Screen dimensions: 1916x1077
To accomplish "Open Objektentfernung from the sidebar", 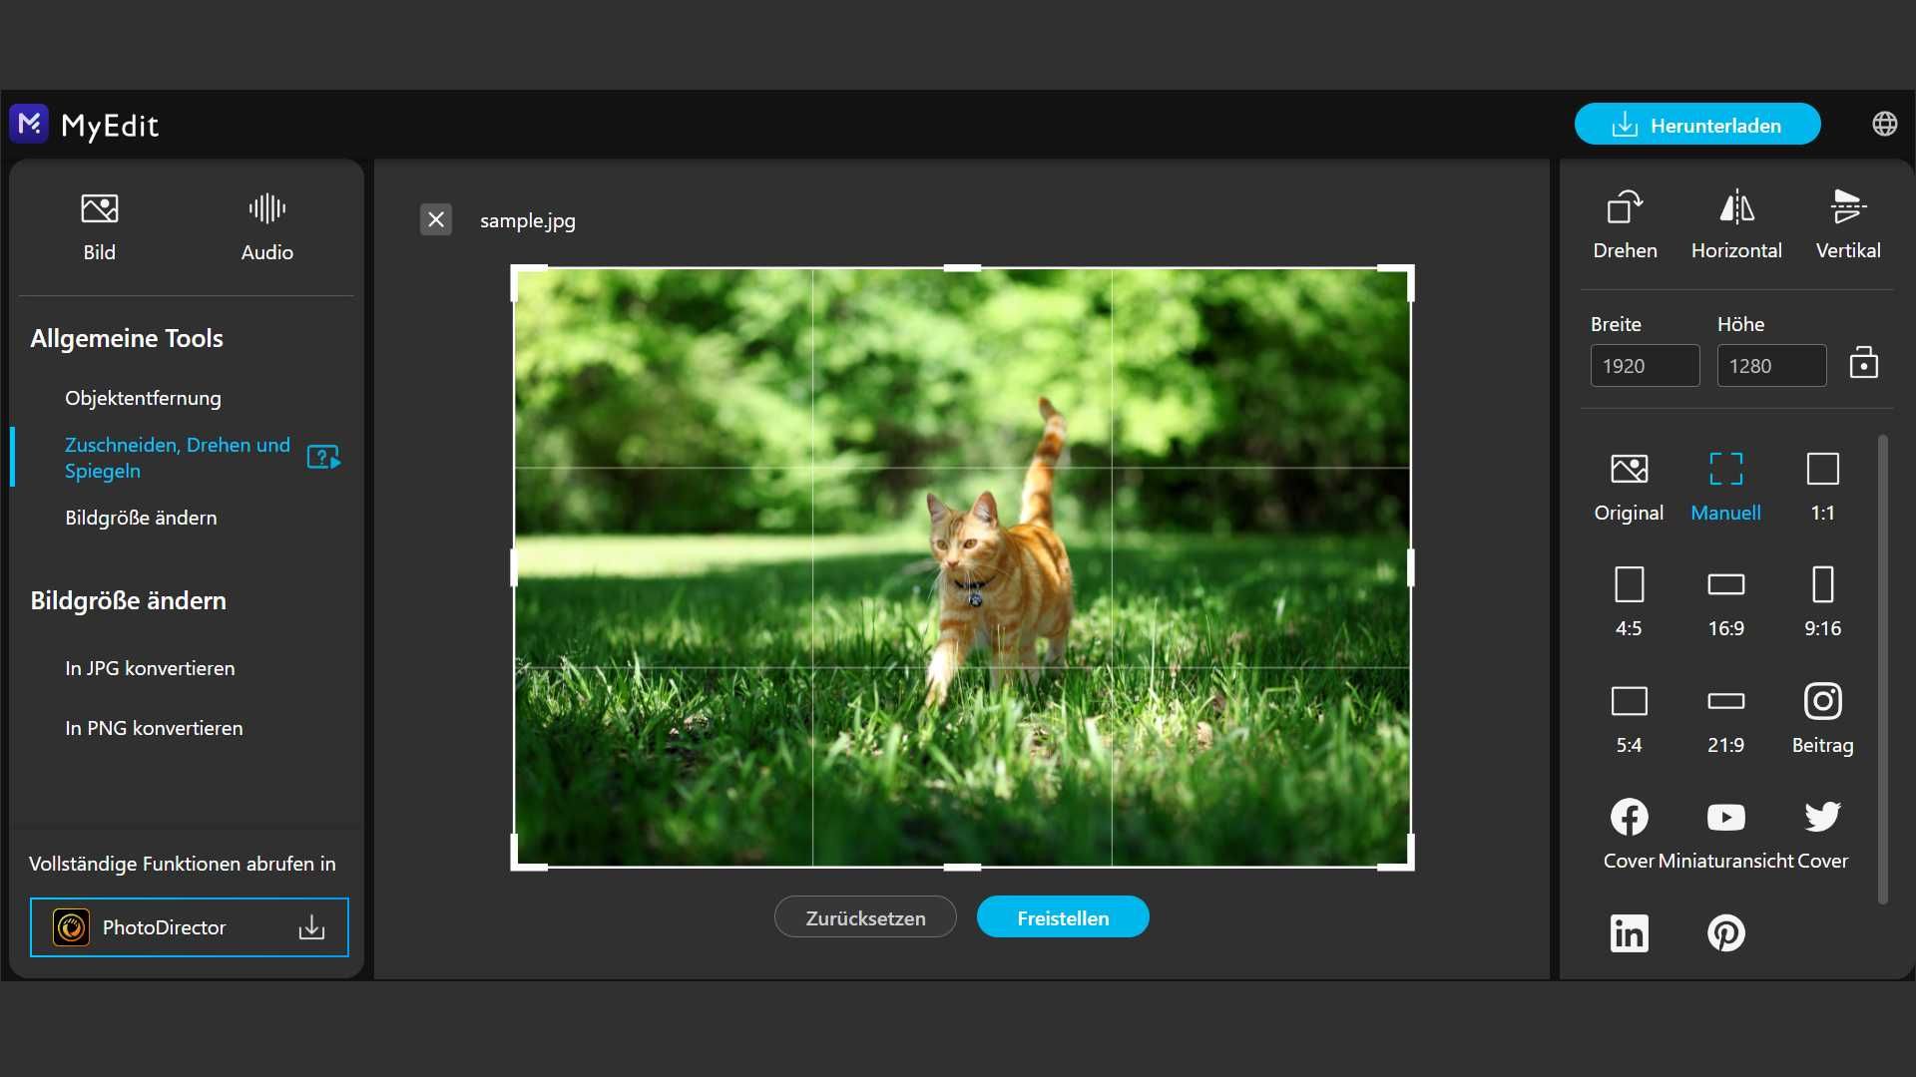I will [x=143, y=398].
